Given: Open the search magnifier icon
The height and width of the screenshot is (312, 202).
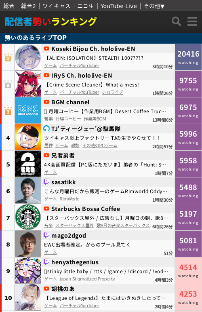Looking at the screenshot, I should 177,21.
